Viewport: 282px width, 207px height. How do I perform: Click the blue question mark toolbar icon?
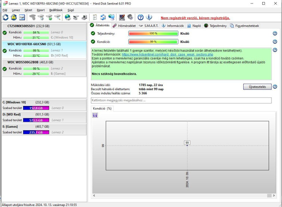coord(140,18)
